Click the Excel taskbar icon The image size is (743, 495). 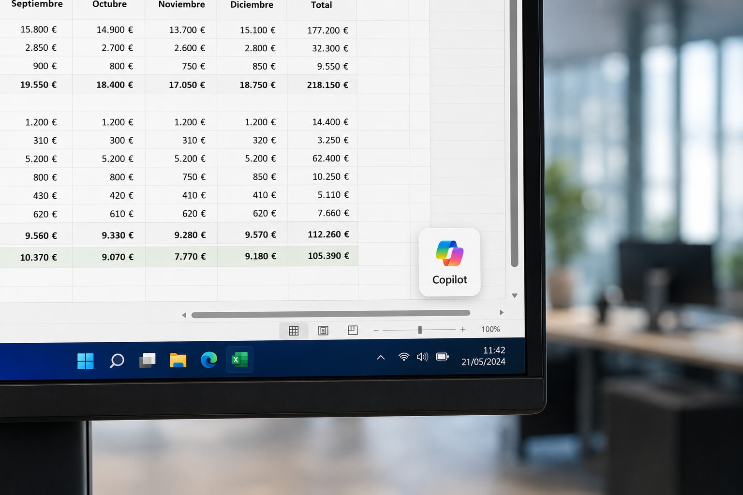point(239,360)
